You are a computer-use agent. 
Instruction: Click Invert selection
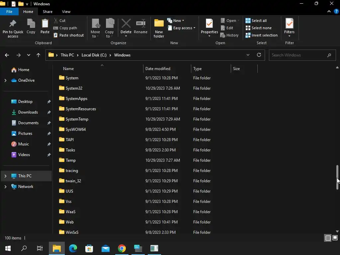[x=262, y=35]
